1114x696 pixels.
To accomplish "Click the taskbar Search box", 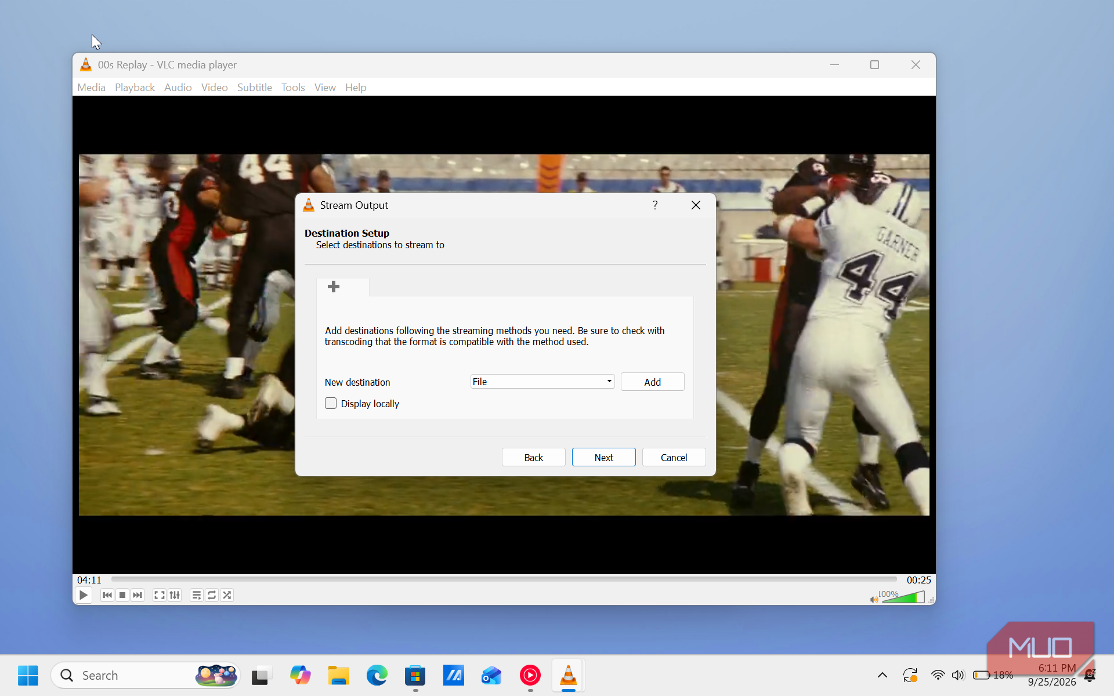I will pyautogui.click(x=146, y=675).
